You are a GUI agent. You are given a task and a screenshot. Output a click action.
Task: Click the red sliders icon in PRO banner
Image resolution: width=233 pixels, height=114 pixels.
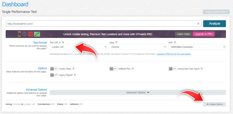coord(31,34)
